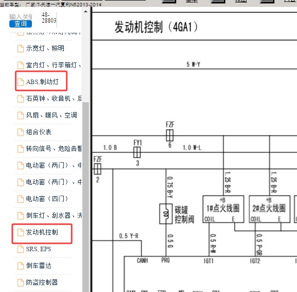Open the 倒车灯、刮水器 diagram

[x=54, y=215]
